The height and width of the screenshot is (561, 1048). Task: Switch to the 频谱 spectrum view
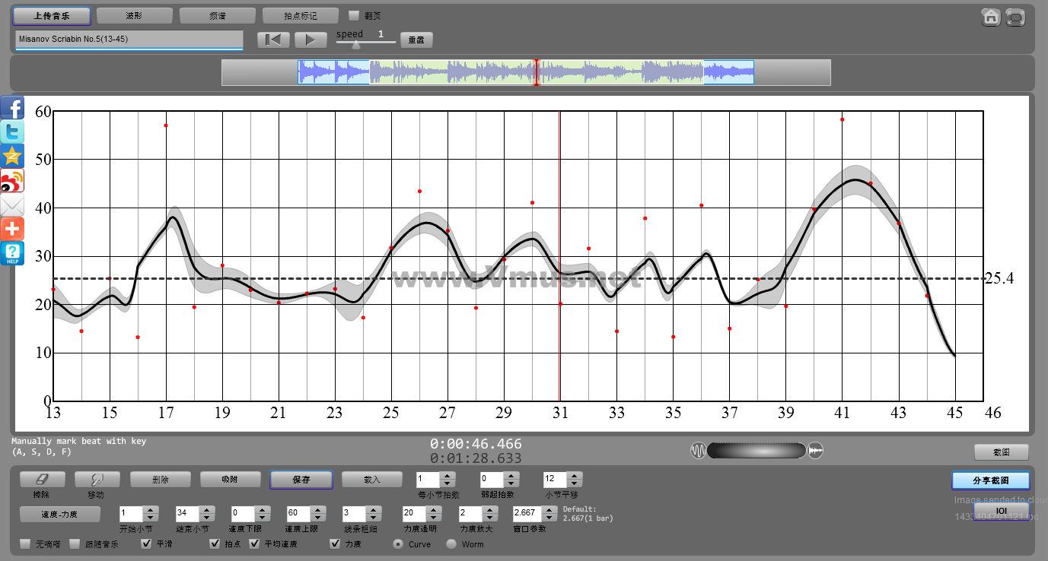217,15
